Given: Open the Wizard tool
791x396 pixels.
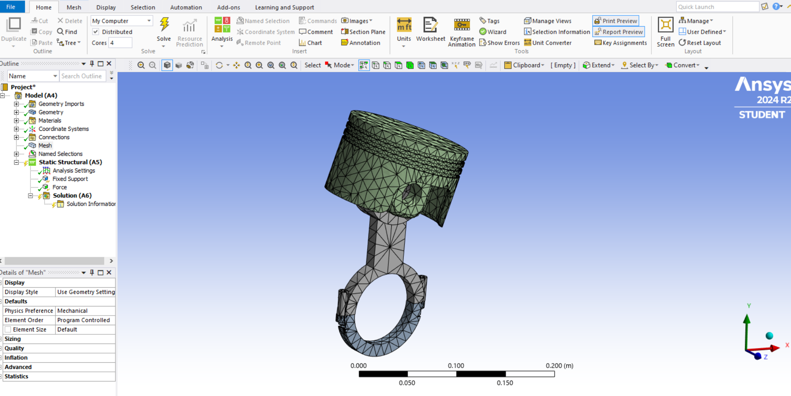Looking at the screenshot, I should pyautogui.click(x=493, y=32).
